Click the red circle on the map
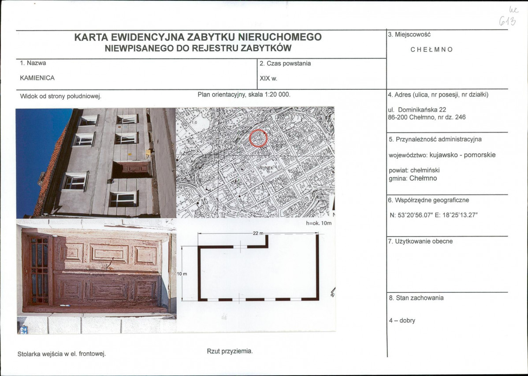Screen dimensions: 528x376 click(x=258, y=138)
